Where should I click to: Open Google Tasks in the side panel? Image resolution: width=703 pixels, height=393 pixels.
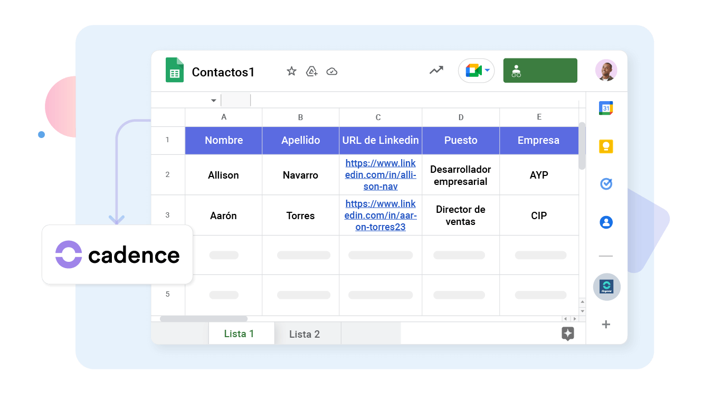[606, 184]
